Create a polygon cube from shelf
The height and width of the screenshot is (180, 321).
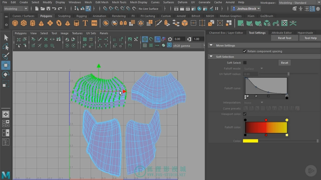(x=24, y=23)
